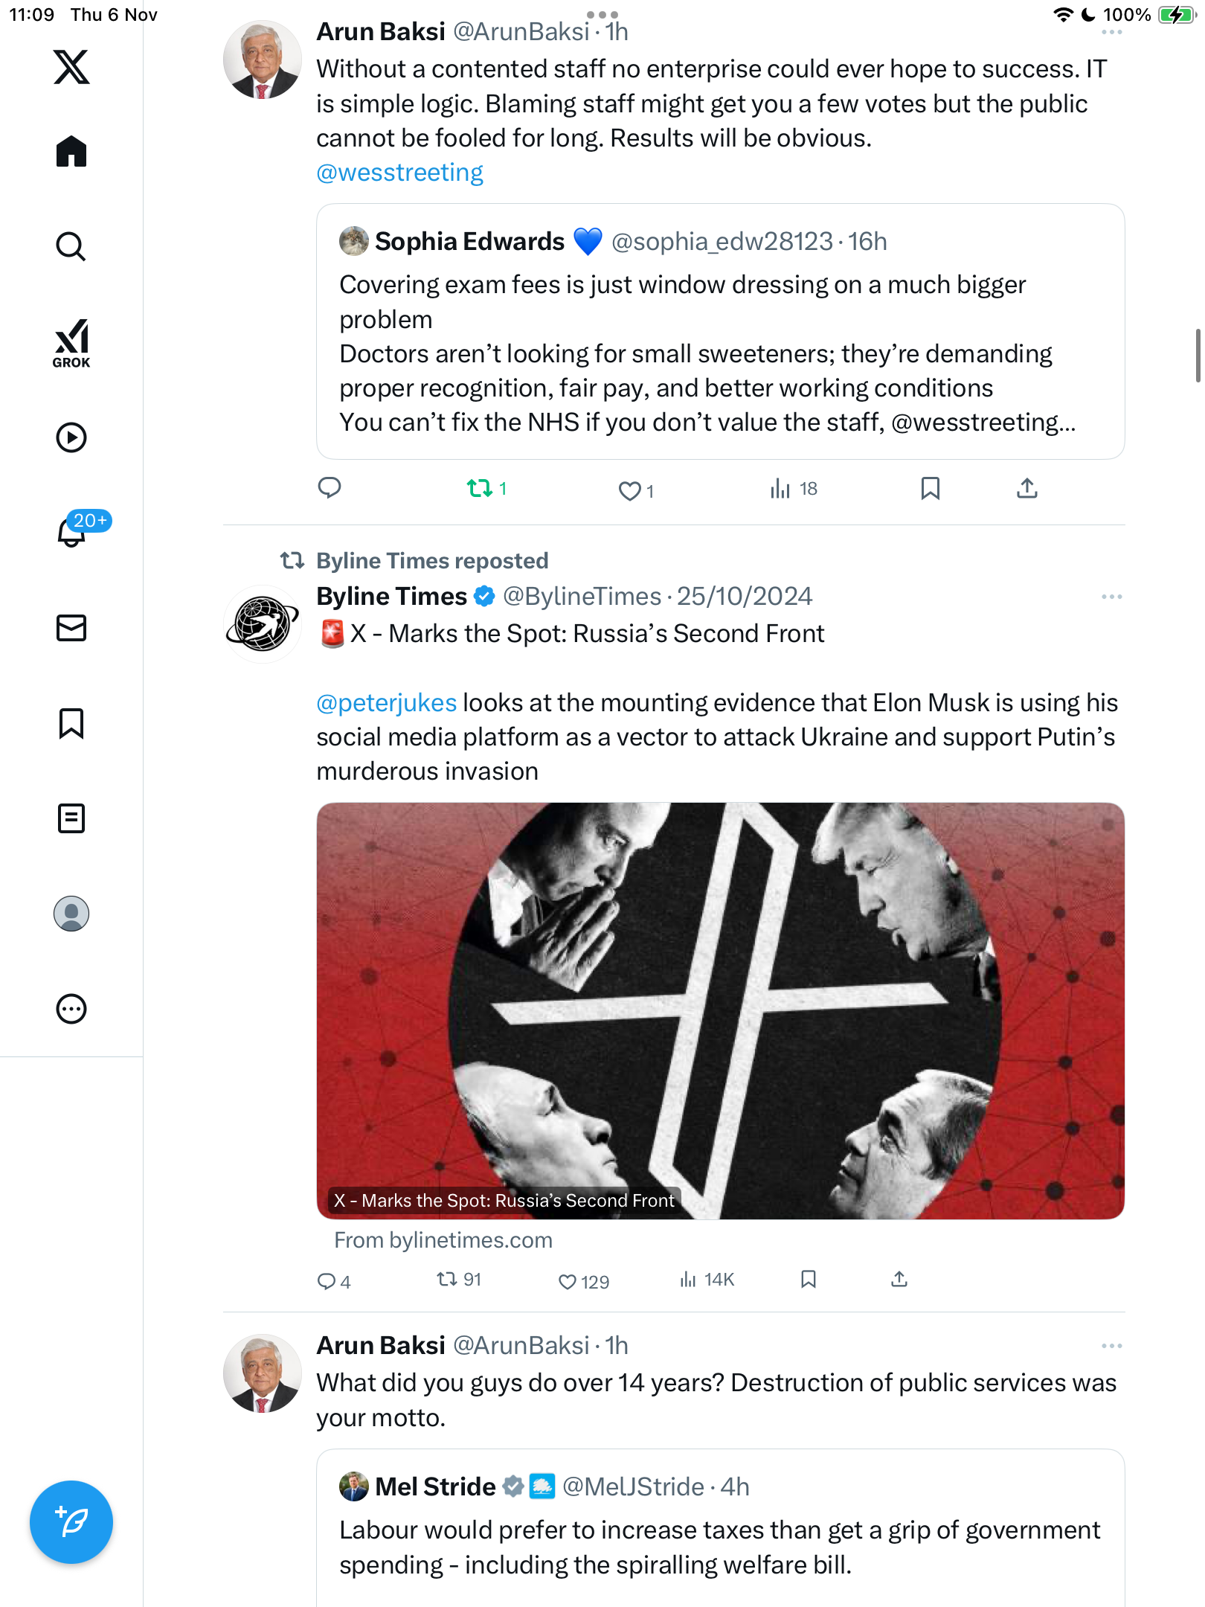
Task: Undo repost on Arun Baksi's NHS post
Action: 480,489
